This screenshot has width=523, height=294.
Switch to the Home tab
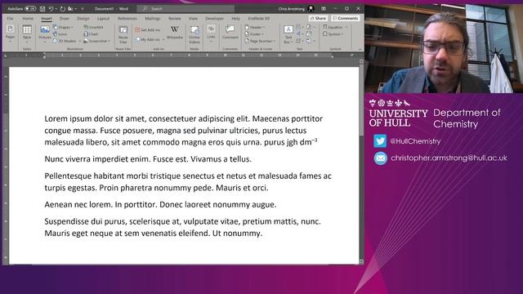click(x=28, y=18)
